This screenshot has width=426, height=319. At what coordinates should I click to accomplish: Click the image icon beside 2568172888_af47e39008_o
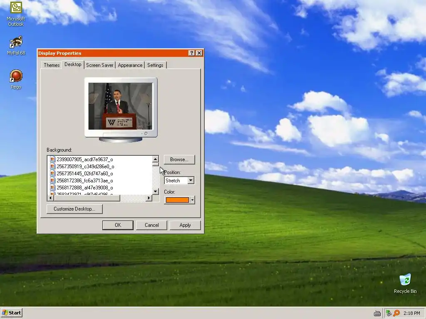pyautogui.click(x=53, y=187)
